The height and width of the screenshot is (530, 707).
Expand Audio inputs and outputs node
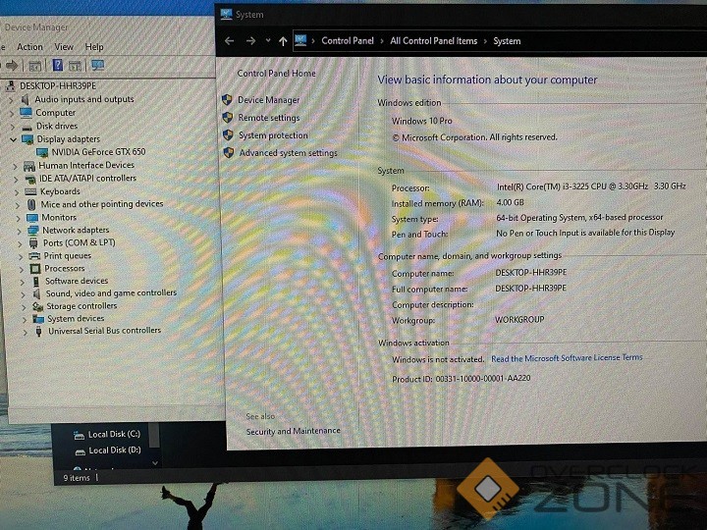tap(11, 99)
